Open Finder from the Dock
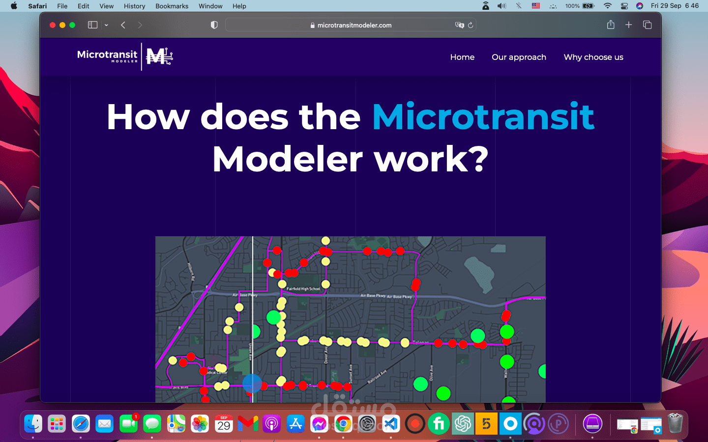 point(33,423)
